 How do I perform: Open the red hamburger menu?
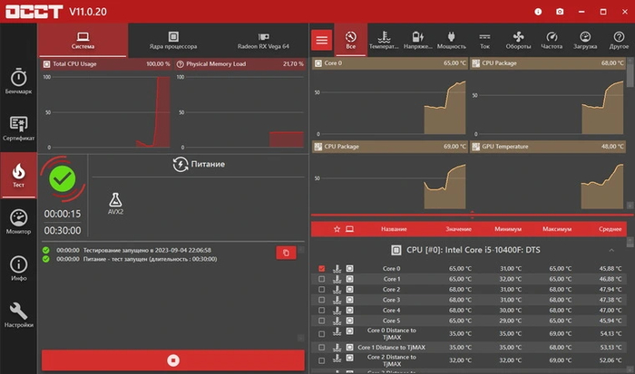pyautogui.click(x=321, y=40)
